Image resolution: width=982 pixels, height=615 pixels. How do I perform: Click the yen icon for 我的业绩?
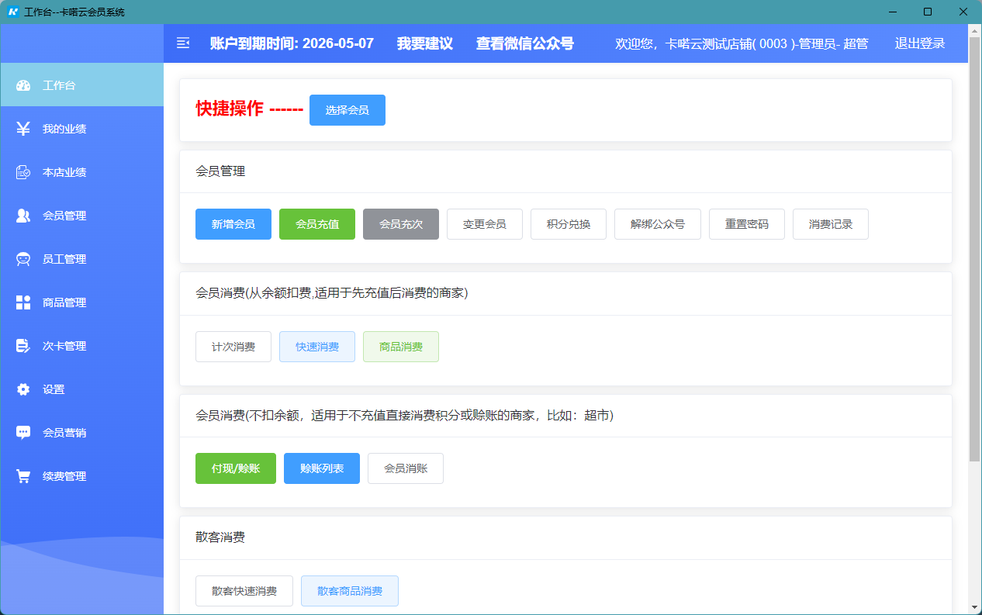coord(23,129)
